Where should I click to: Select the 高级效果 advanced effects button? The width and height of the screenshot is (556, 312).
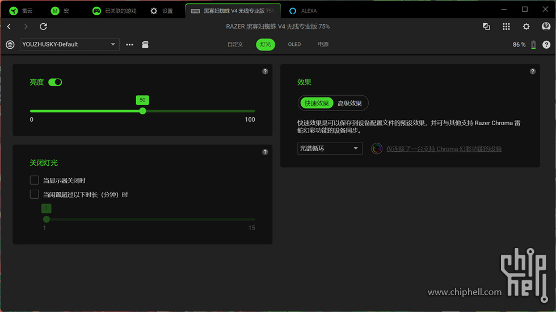click(x=349, y=103)
